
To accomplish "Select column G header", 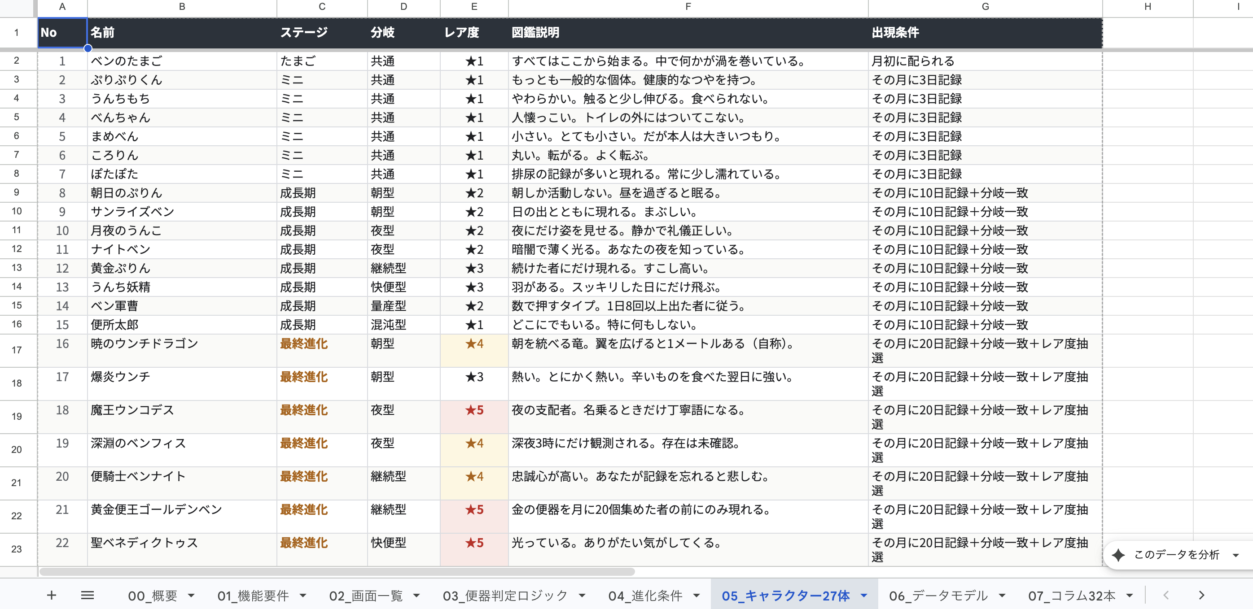I will (985, 7).
